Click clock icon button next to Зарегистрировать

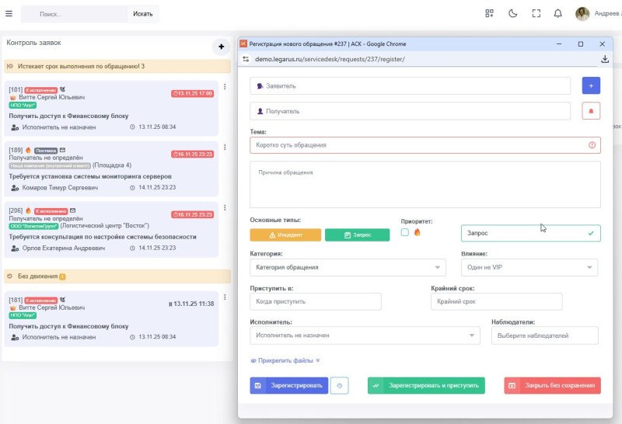(339, 385)
